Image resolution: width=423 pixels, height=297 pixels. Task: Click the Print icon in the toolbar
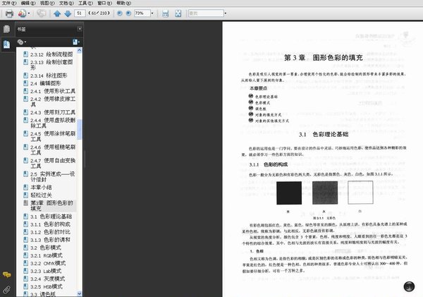[10, 13]
